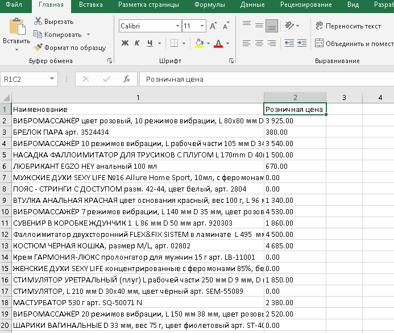Click the formula bar with Розничная цена

coord(267,79)
